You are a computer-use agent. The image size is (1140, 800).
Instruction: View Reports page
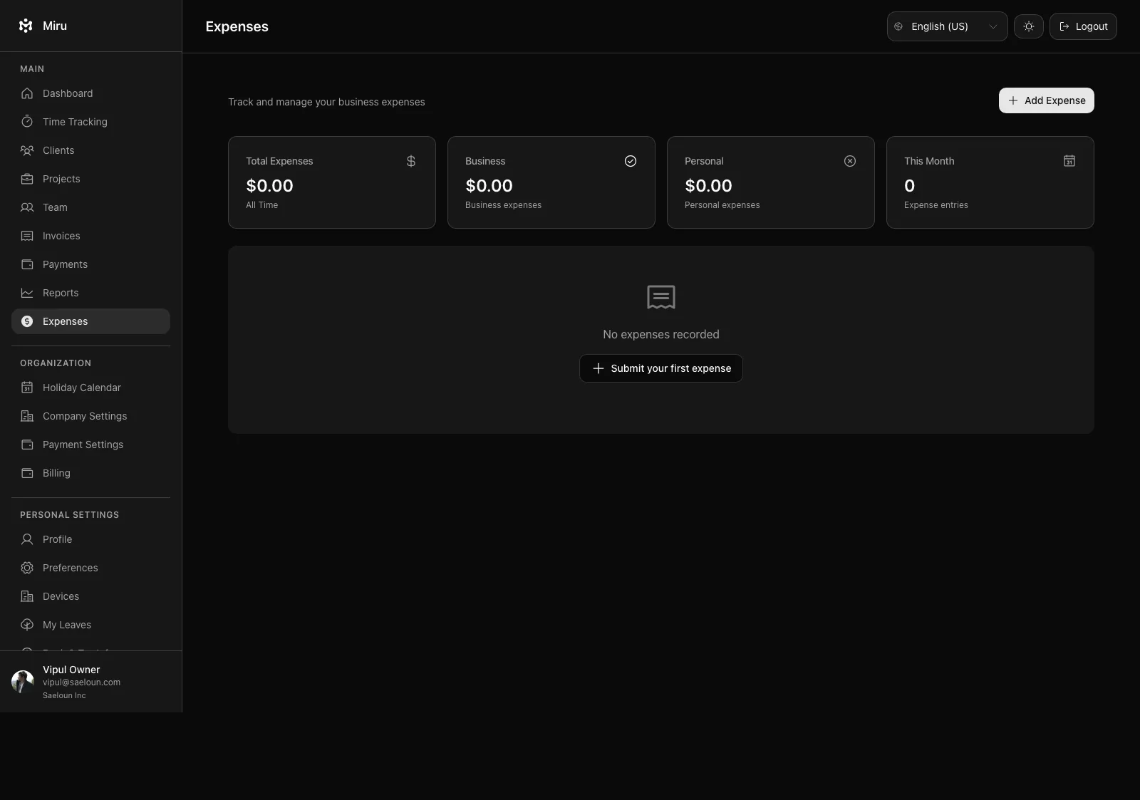(x=90, y=293)
